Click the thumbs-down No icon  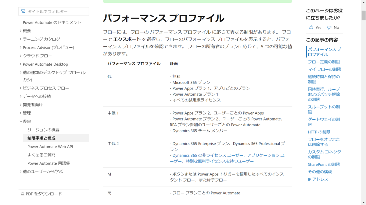tap(329, 27)
